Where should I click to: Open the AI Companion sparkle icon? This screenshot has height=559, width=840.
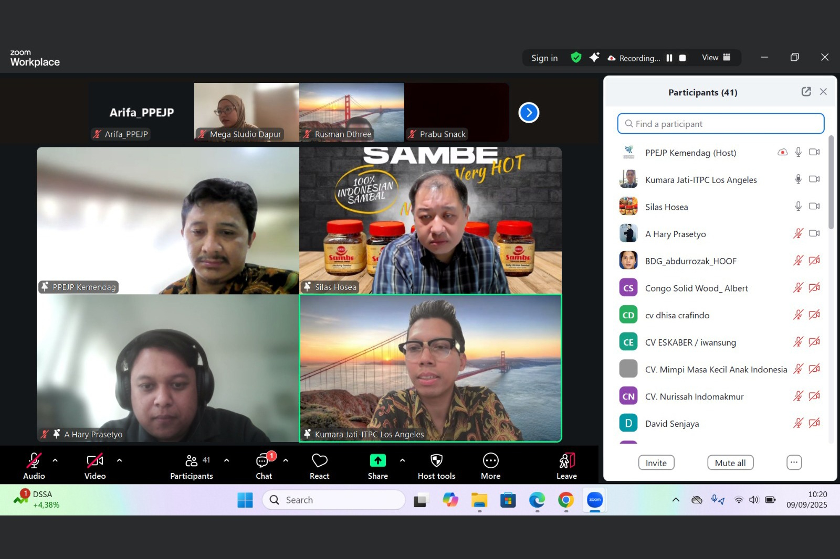click(594, 57)
